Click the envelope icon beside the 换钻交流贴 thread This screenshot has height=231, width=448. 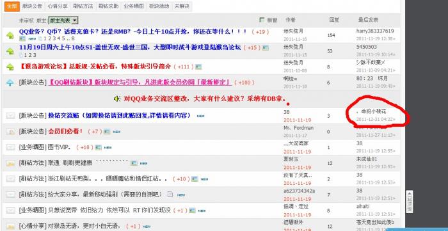[x=11, y=116]
